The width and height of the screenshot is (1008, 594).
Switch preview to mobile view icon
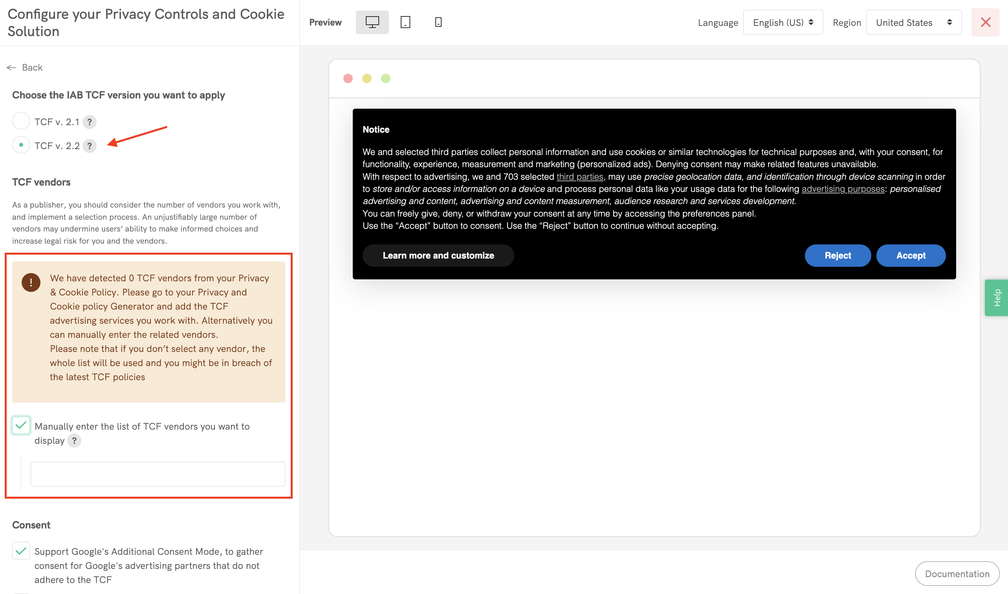[438, 22]
